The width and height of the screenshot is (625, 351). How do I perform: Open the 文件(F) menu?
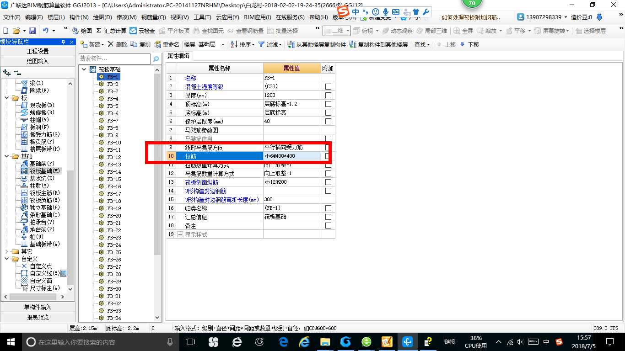click(x=12, y=17)
